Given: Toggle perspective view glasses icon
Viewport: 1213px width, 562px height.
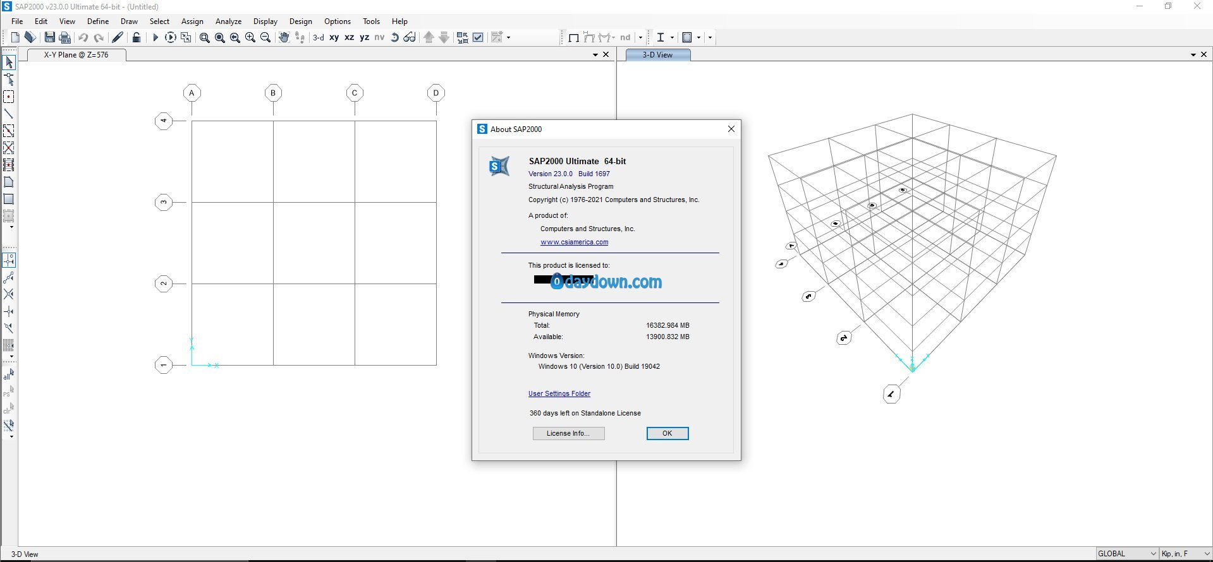Looking at the screenshot, I should [410, 38].
